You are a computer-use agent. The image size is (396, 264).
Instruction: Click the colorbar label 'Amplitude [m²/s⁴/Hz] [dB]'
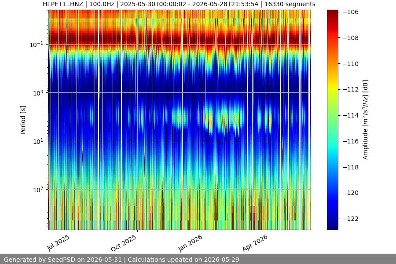coord(366,120)
